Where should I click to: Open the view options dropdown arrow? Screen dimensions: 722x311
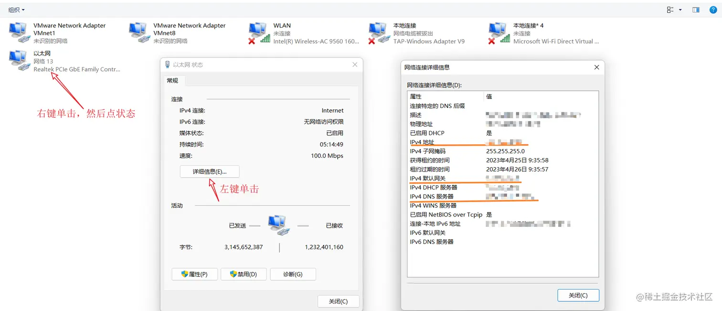[x=680, y=10]
